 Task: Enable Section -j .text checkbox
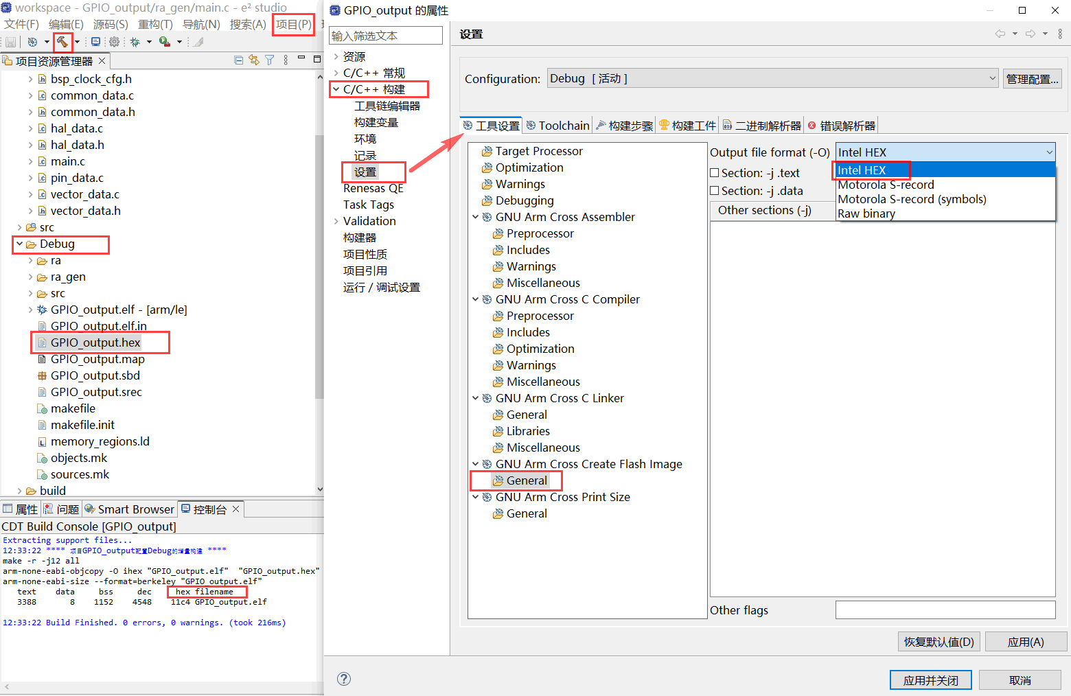(x=715, y=173)
